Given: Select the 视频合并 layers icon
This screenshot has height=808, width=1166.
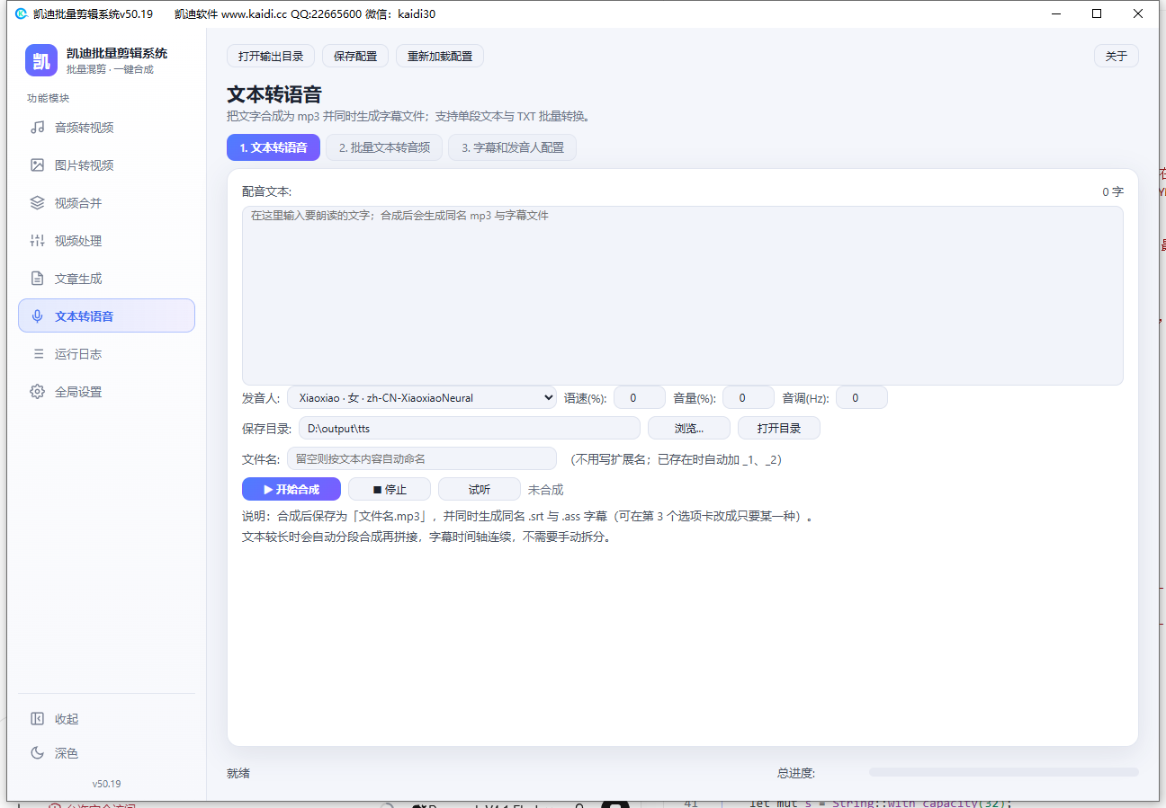Looking at the screenshot, I should click(x=38, y=203).
